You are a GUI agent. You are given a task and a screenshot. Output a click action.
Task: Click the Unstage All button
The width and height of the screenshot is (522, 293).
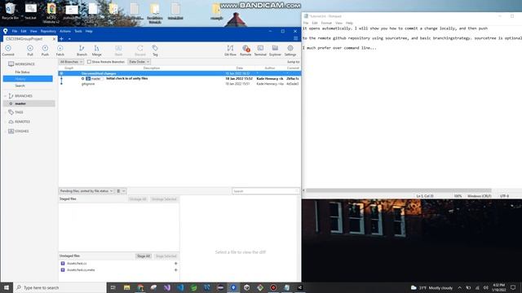click(x=138, y=199)
